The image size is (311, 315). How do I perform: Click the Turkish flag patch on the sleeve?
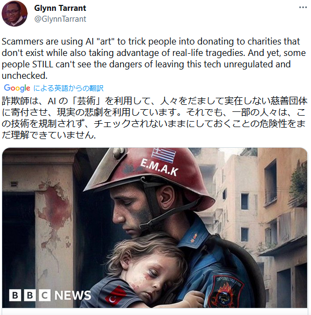pyautogui.click(x=115, y=296)
